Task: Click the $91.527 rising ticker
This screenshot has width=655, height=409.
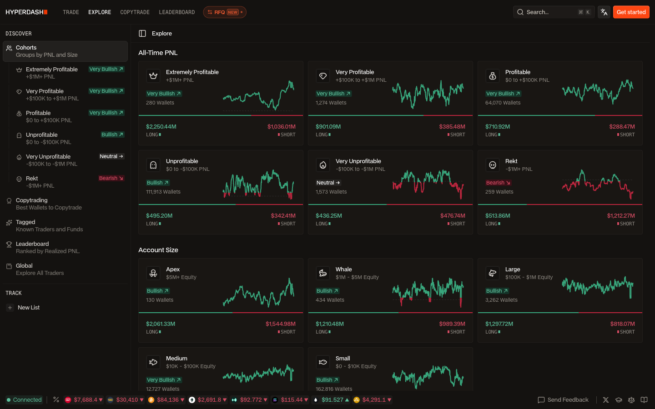Action: click(x=331, y=400)
